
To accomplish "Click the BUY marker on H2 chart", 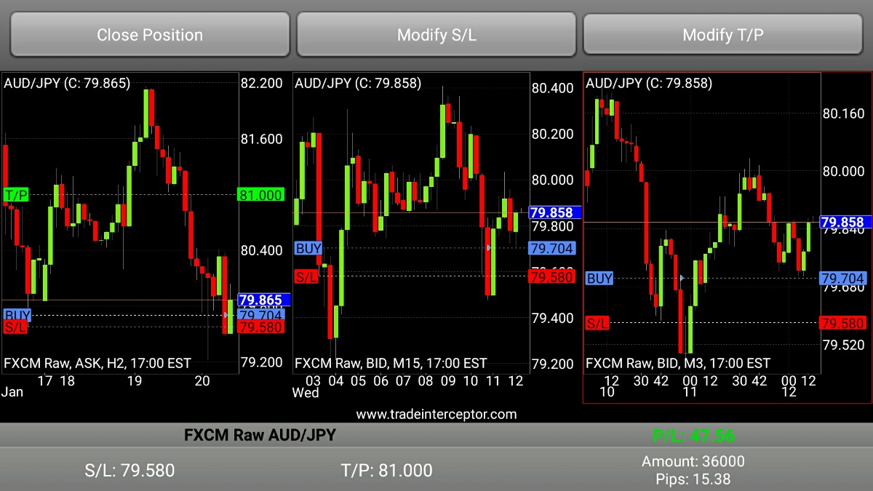I will (17, 314).
